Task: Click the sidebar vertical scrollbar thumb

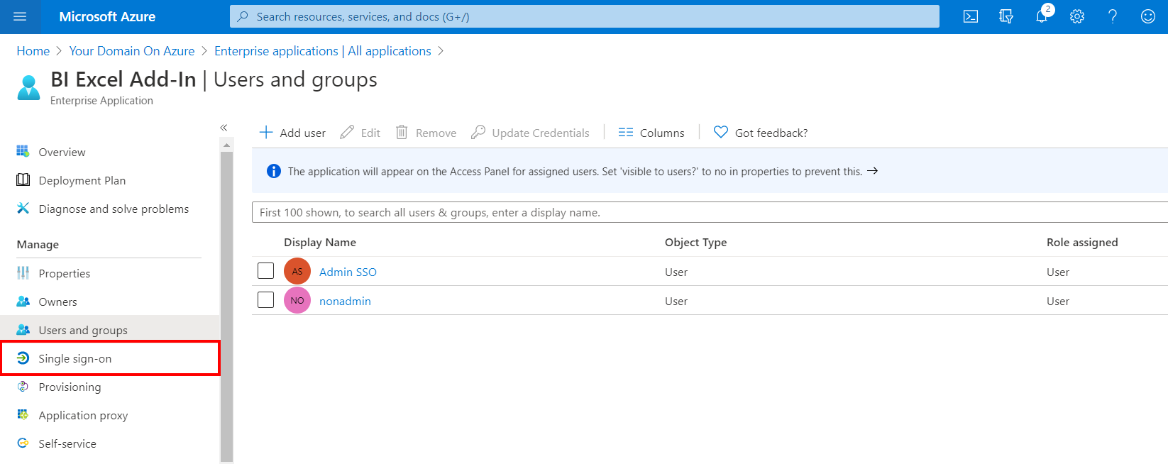Action: [227, 305]
